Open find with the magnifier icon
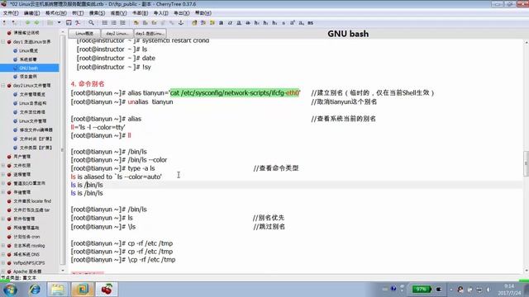Viewport: 529px width, 297px height. (x=91, y=23)
